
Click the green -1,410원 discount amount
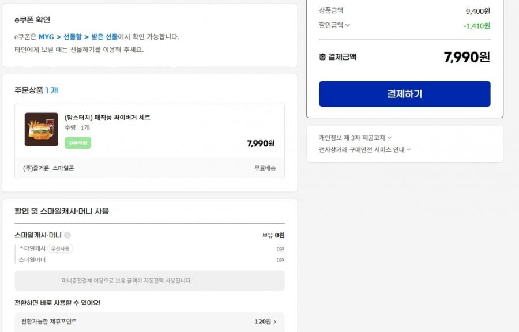click(476, 26)
